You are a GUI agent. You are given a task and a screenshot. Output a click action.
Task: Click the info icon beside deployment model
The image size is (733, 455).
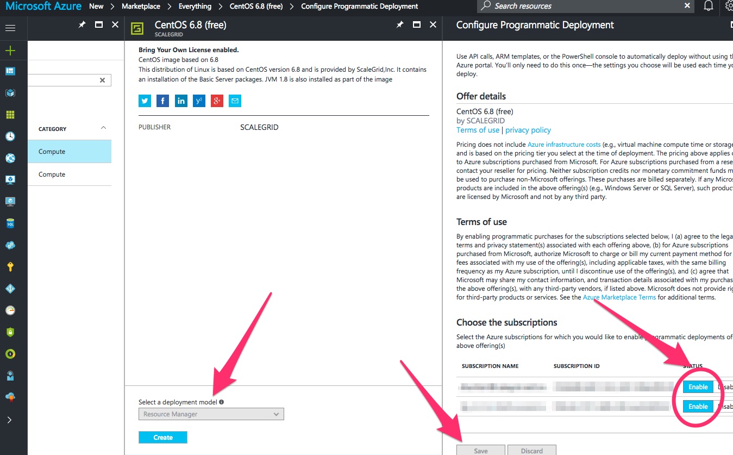point(221,402)
